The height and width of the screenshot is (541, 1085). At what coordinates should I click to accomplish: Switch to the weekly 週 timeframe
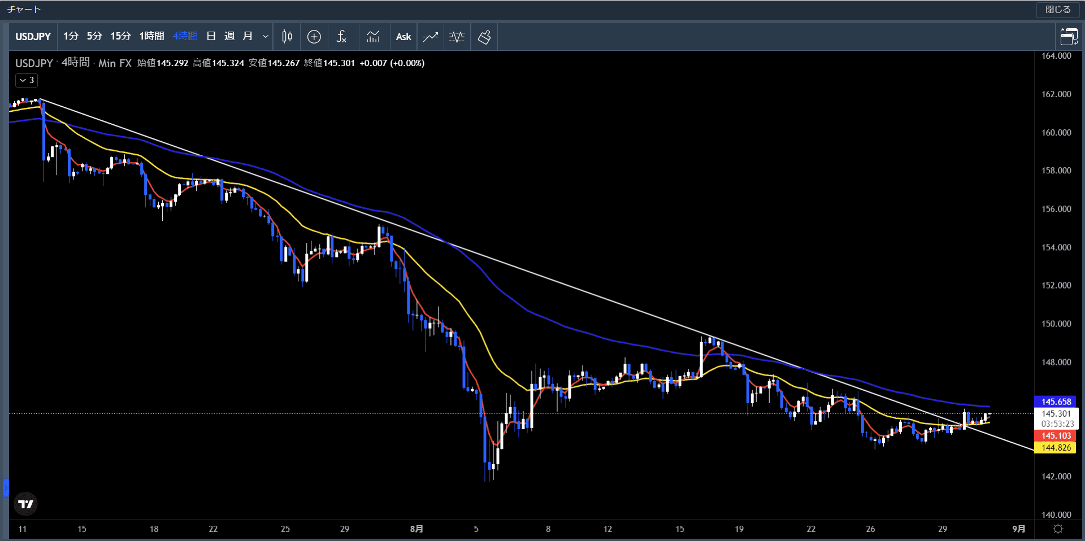coord(229,36)
